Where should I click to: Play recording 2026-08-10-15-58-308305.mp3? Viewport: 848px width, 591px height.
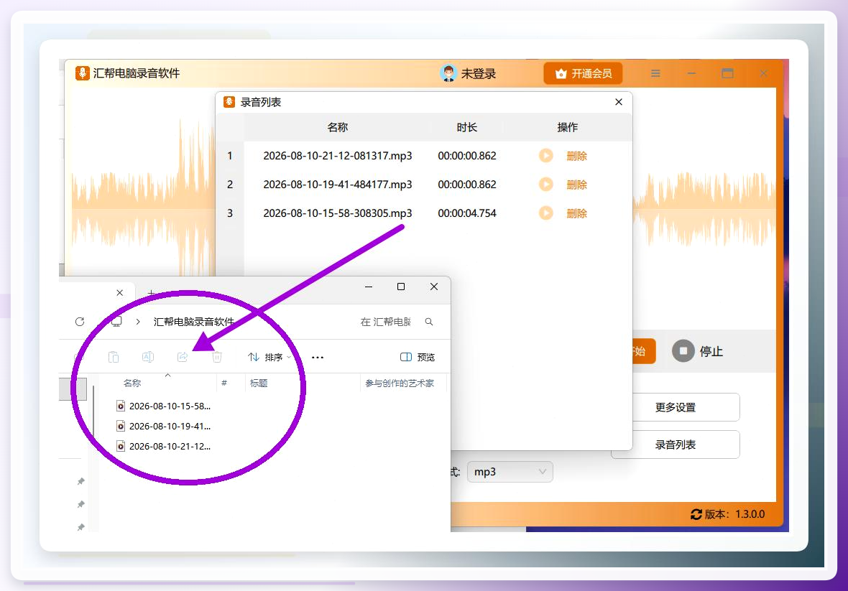[545, 213]
